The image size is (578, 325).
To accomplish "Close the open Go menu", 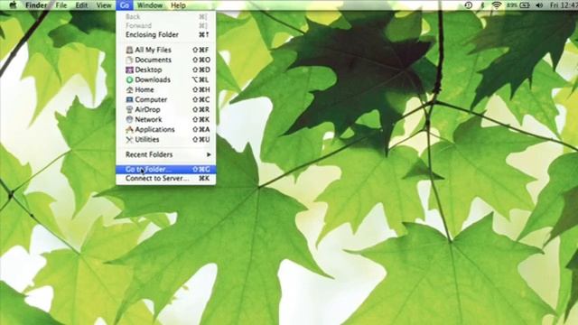I will pos(125,5).
